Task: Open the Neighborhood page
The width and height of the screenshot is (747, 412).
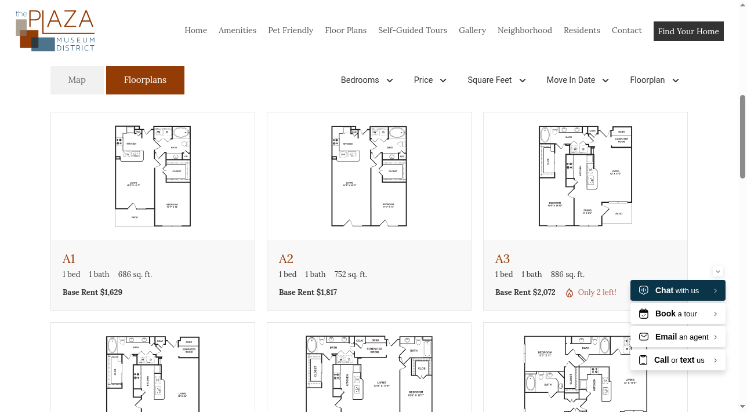Action: (525, 30)
